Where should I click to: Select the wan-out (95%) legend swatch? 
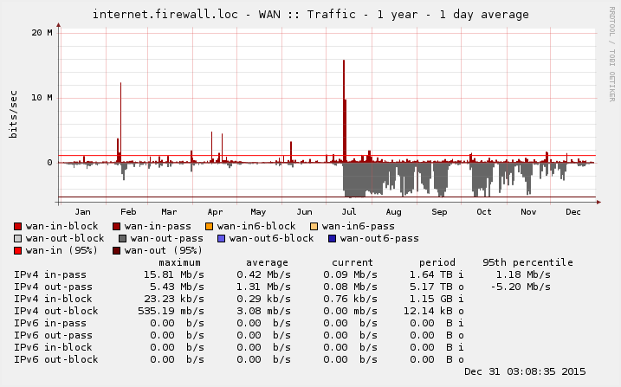coord(117,250)
